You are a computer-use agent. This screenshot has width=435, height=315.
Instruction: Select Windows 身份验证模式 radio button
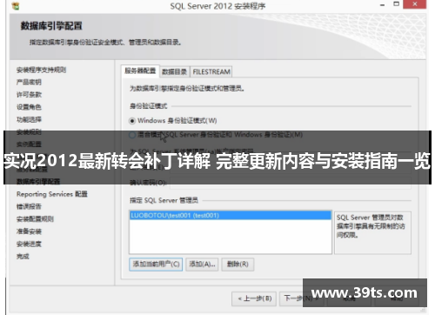tap(132, 121)
